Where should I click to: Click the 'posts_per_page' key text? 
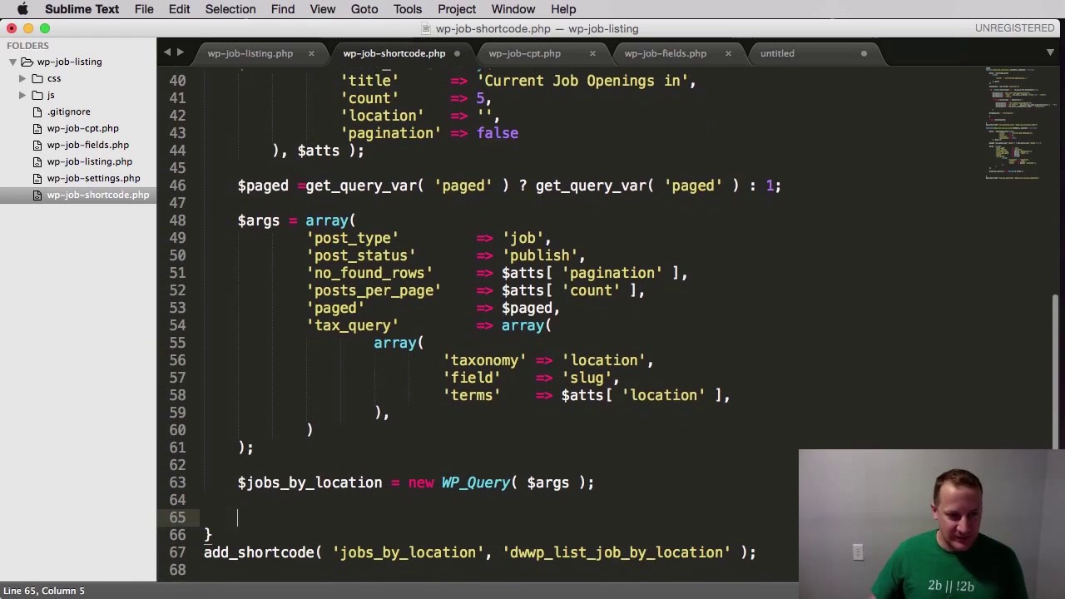tap(374, 290)
